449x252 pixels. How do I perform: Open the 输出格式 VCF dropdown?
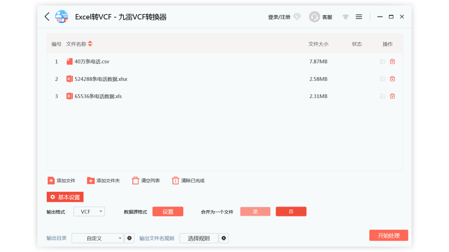(89, 211)
